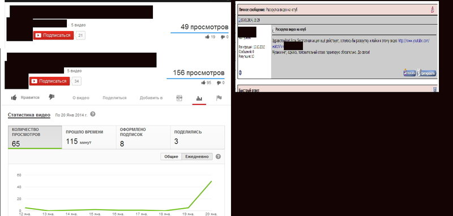Click the thumbs-up Нравится icon

pyautogui.click(x=14, y=98)
